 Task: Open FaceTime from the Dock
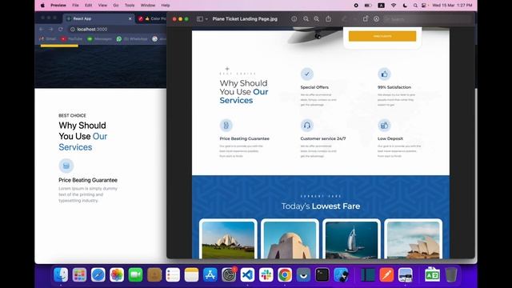(x=135, y=274)
